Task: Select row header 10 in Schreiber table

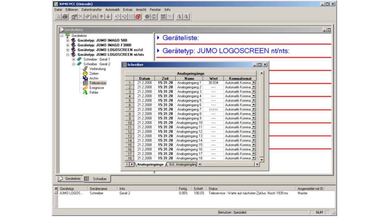Action: (x=130, y=123)
